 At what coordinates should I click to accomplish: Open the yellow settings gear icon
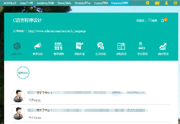147,3
